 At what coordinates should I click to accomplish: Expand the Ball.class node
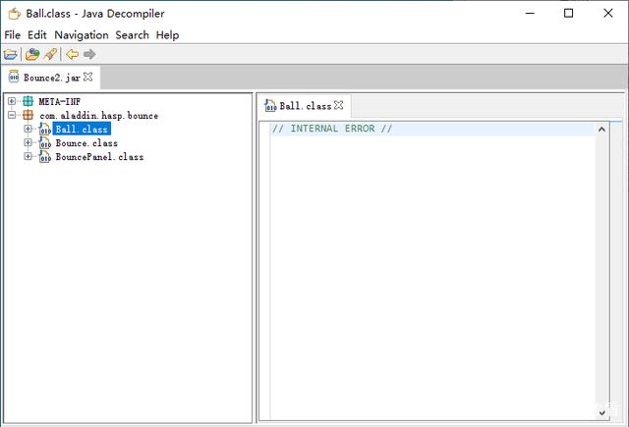click(x=29, y=129)
